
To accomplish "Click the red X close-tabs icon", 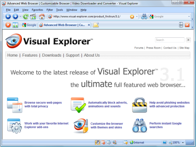I will point(187,25).
